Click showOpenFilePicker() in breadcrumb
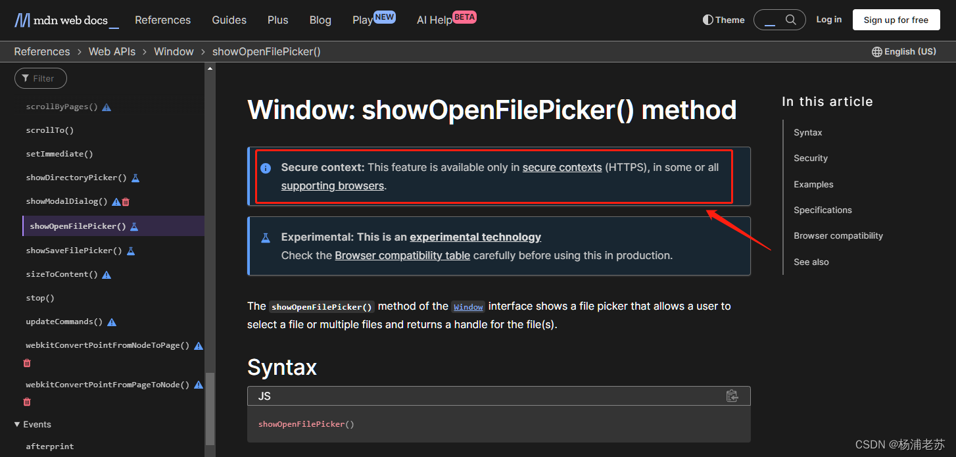 click(266, 51)
